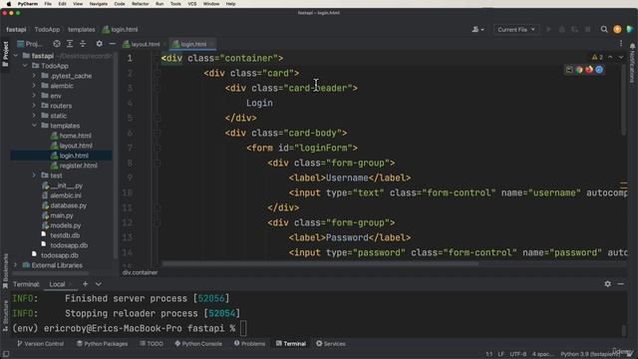Click the warnings indicator in editor corner
The image size is (638, 359).
(x=597, y=57)
